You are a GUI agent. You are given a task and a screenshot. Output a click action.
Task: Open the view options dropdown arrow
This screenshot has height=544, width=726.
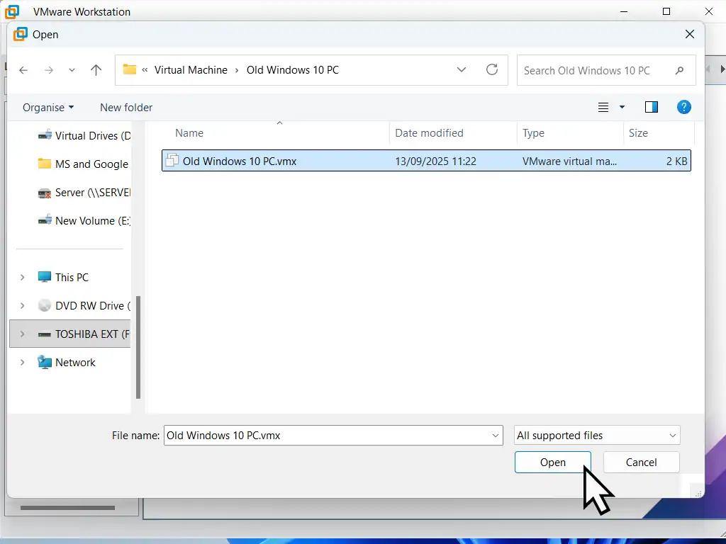coord(622,108)
